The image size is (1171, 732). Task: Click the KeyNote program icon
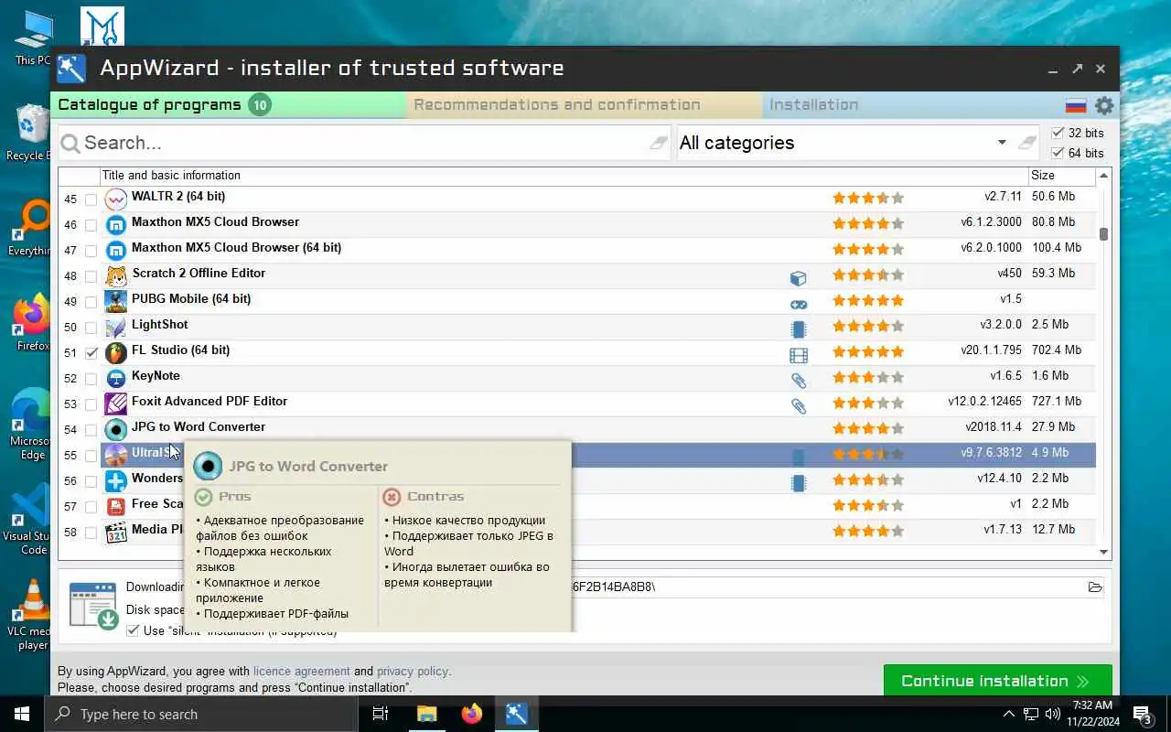pyautogui.click(x=115, y=378)
